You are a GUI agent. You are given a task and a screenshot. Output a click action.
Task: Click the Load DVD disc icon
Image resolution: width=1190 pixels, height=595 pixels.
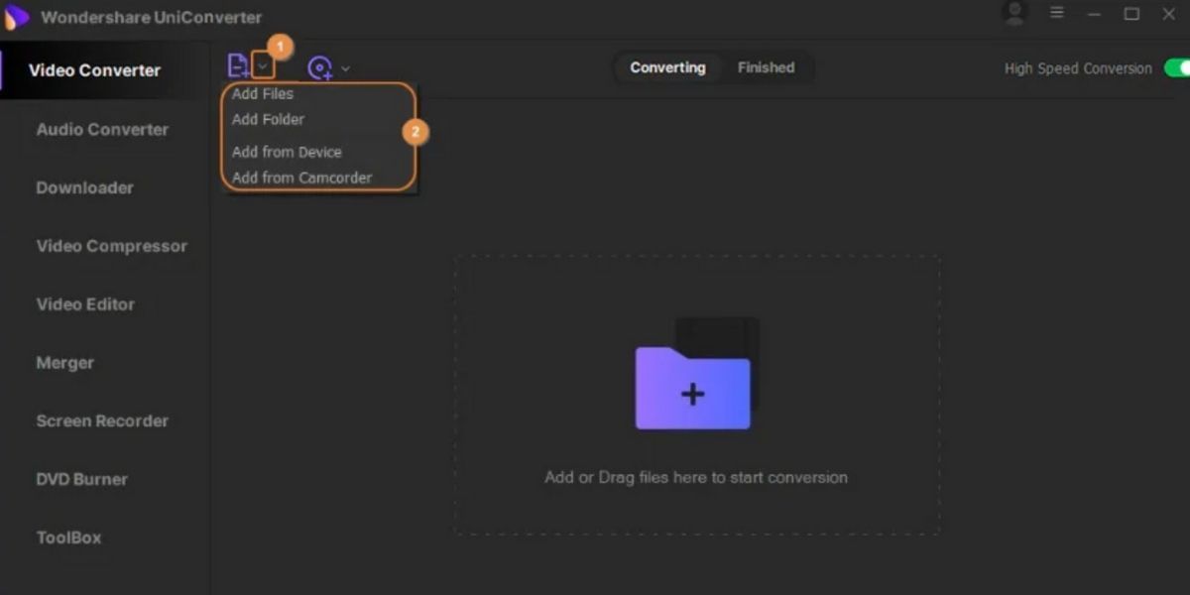click(319, 67)
